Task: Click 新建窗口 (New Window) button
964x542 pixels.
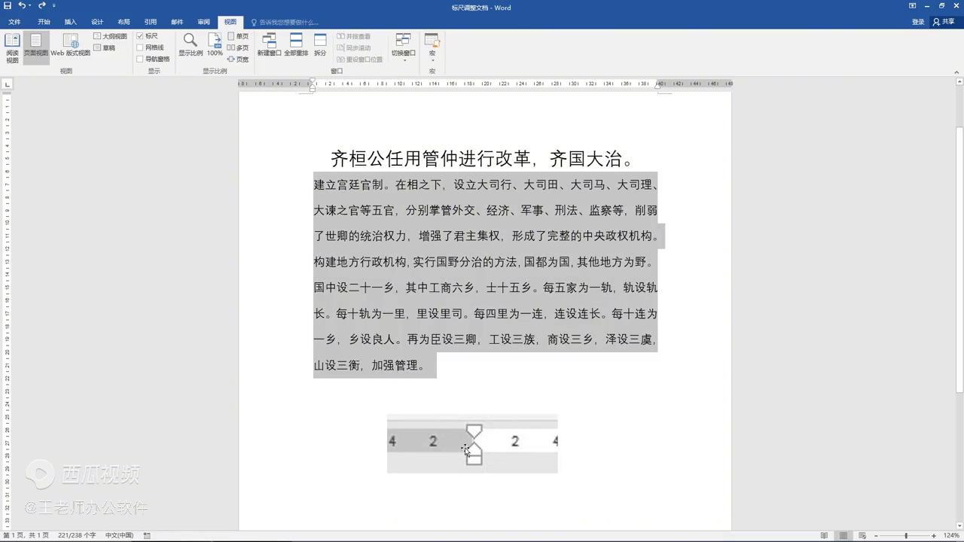Action: click(x=269, y=45)
